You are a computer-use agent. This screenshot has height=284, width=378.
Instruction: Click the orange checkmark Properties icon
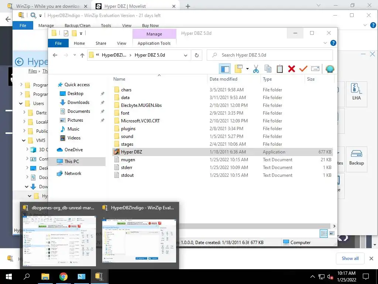[x=303, y=69]
